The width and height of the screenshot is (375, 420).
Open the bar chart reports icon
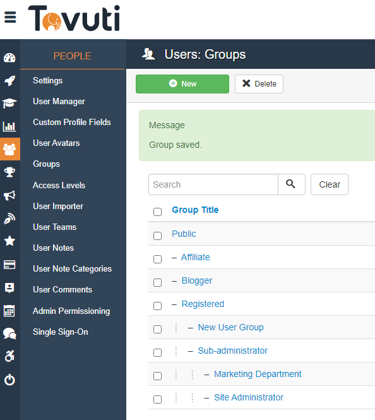pos(9,126)
